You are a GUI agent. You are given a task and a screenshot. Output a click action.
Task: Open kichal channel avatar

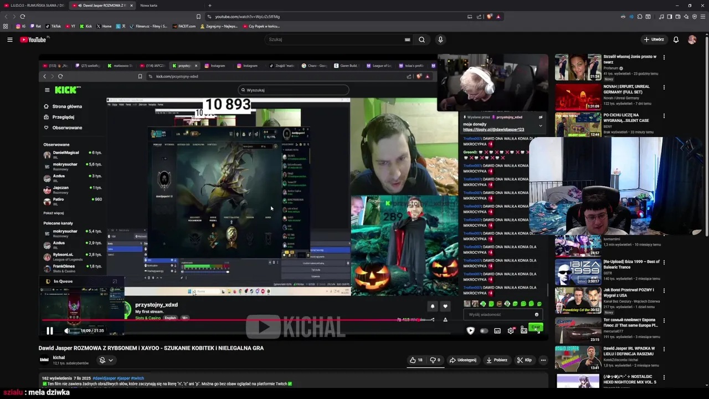coord(44,360)
